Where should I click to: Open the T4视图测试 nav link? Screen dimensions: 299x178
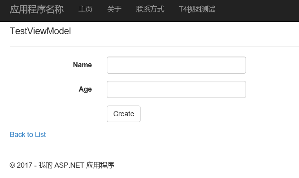click(197, 9)
